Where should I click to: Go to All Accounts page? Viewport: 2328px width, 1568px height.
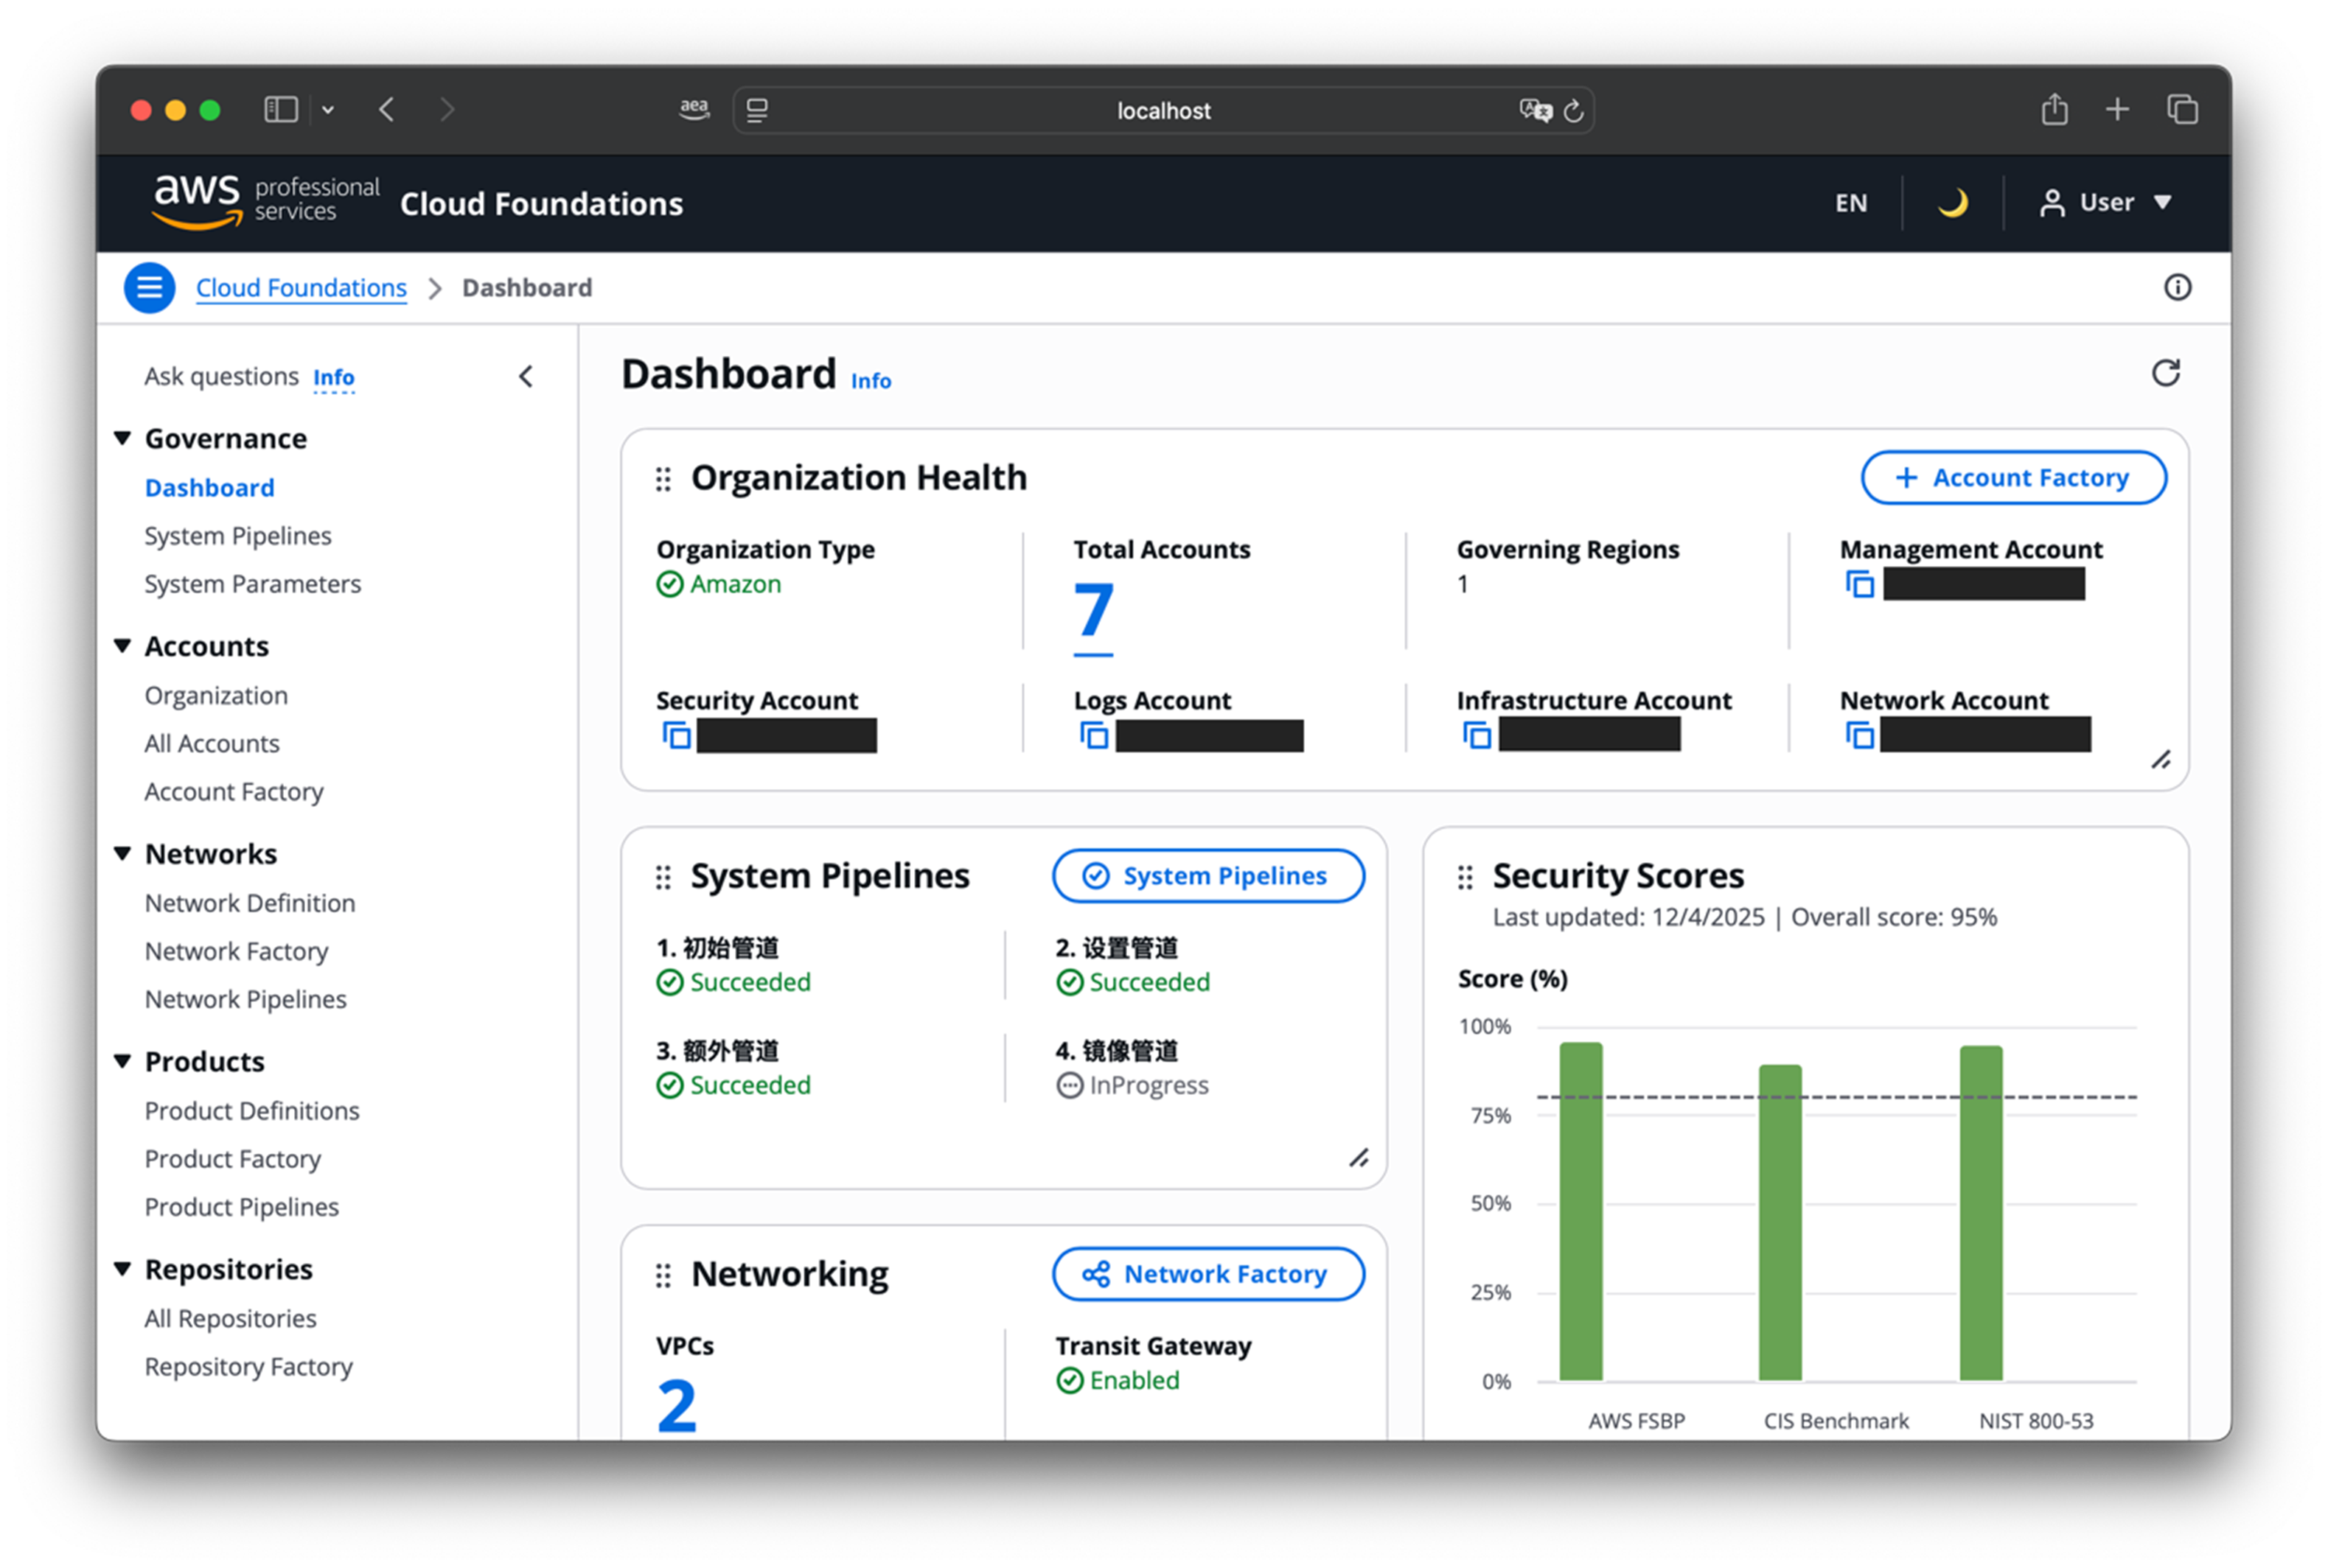[x=211, y=744]
